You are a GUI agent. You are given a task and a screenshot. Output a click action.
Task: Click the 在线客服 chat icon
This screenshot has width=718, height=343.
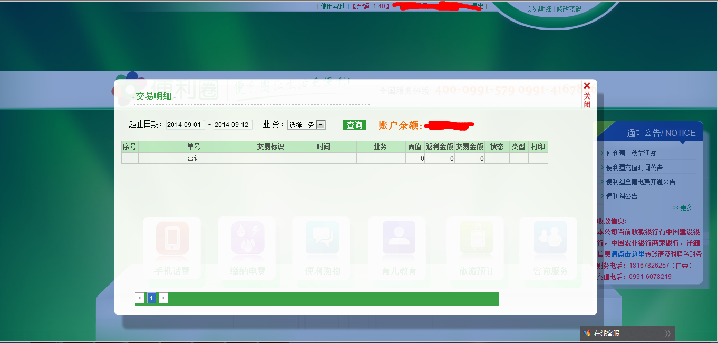coord(587,334)
